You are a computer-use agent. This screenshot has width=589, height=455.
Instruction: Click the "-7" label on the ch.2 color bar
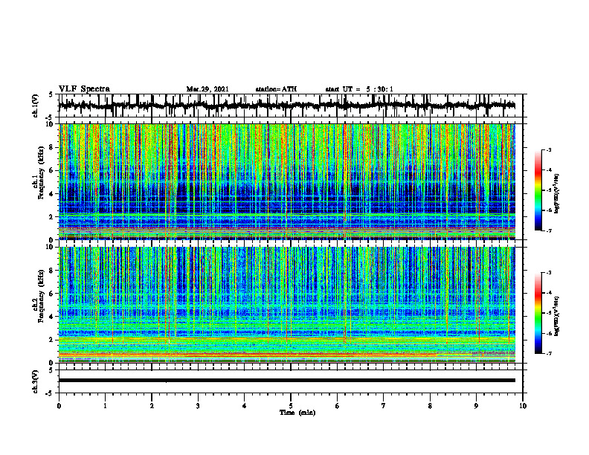549,353
